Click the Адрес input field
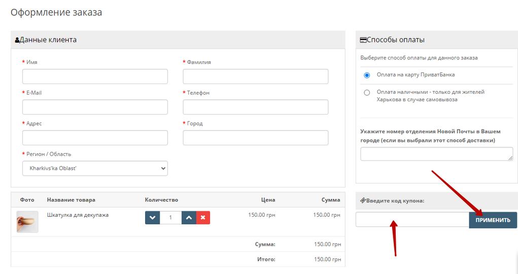Image resolution: width=518 pixels, height=274 pixels. tap(95, 138)
